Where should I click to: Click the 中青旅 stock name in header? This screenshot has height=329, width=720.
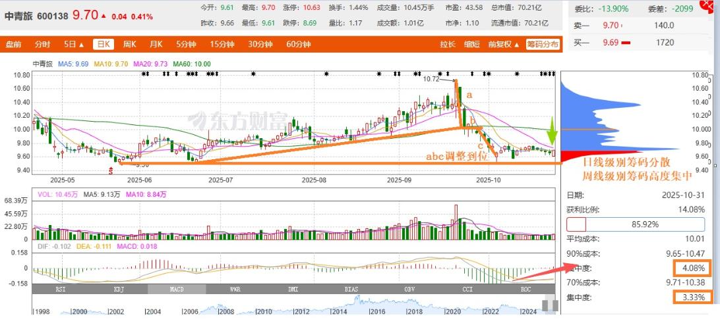pos(17,16)
